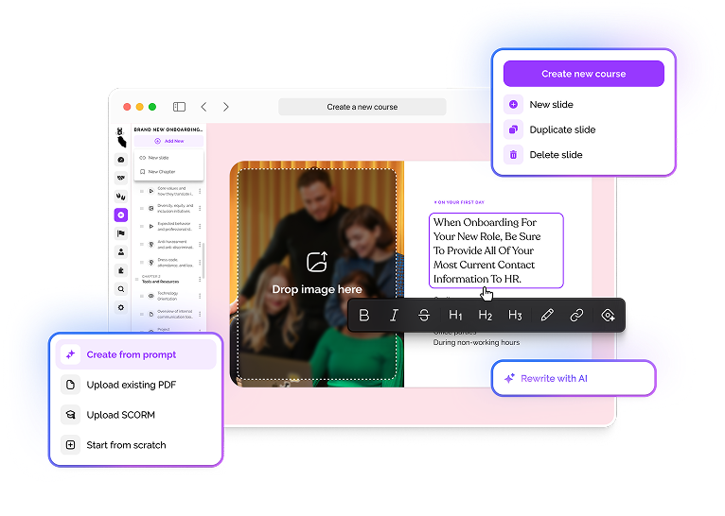725x516 pixels.
Task: Go forward using the right chevron
Action: click(226, 107)
